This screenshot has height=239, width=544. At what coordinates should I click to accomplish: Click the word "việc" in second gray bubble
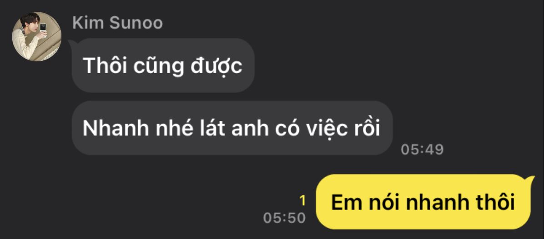click(x=327, y=129)
